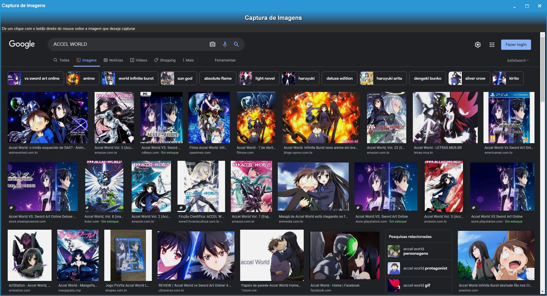Viewport: 547px width, 296px height.
Task: Maximize the Captura de Imagens window
Action: coord(527,6)
